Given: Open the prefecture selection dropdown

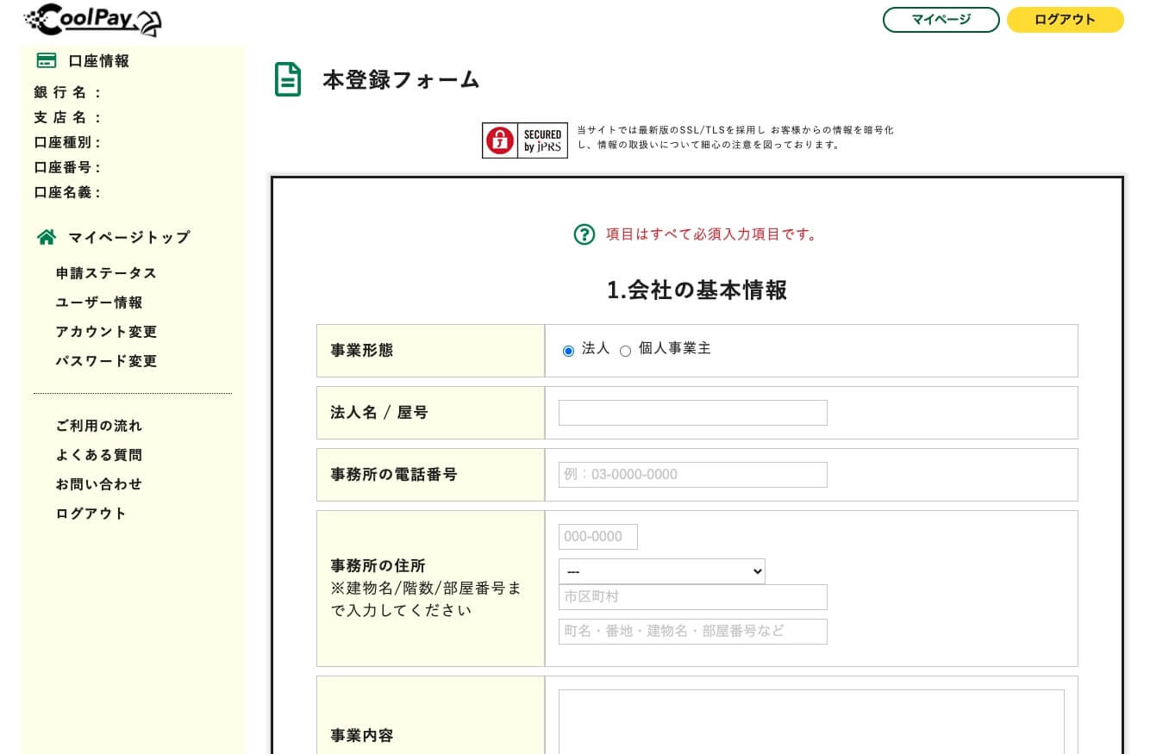Looking at the screenshot, I should pos(661,571).
